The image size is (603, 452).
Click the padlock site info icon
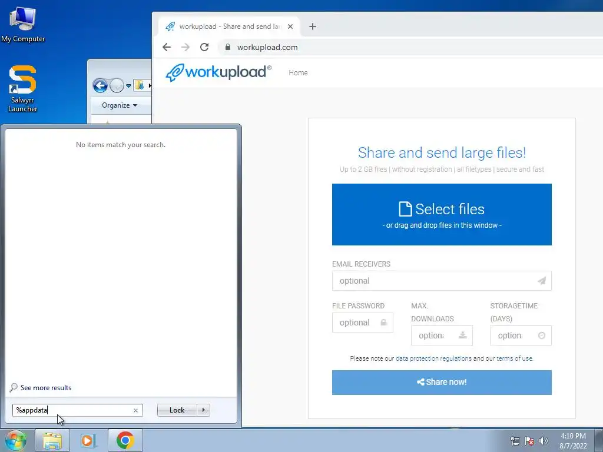tap(228, 47)
